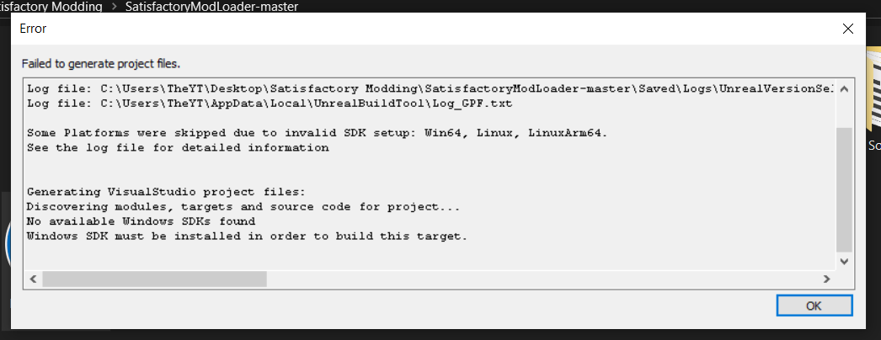Click vertical scrollbar track above the thumb
881x340 pixels.
pos(844,113)
